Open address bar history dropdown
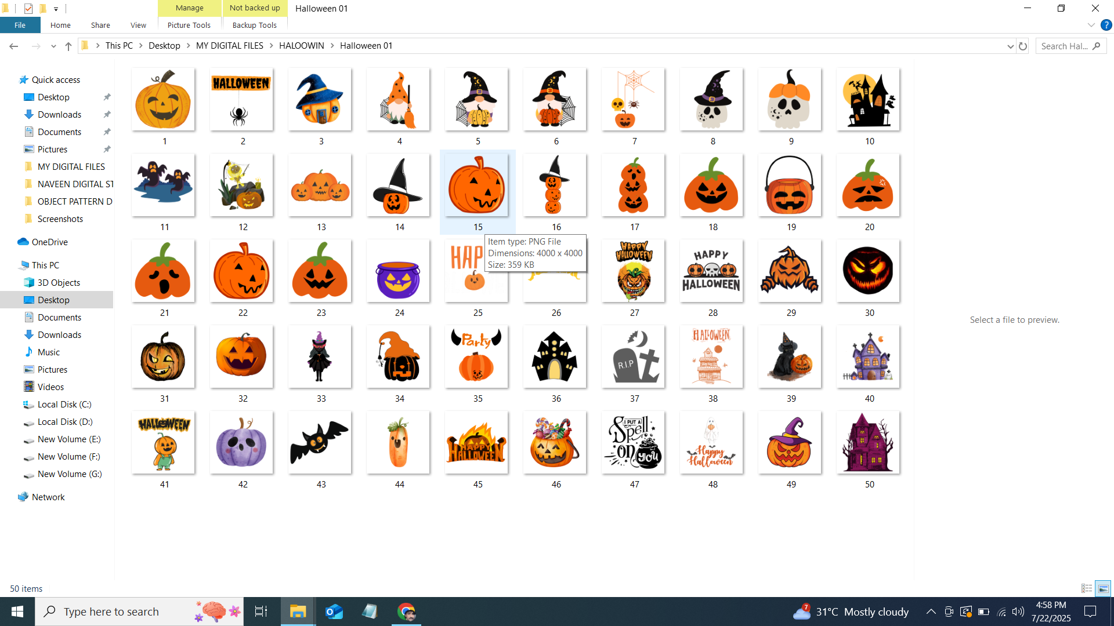This screenshot has width=1114, height=626. (x=1010, y=46)
